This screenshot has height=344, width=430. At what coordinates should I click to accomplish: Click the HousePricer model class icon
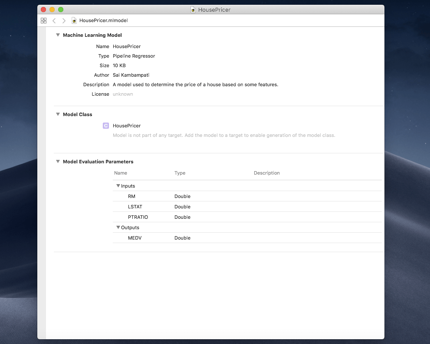pyautogui.click(x=105, y=126)
